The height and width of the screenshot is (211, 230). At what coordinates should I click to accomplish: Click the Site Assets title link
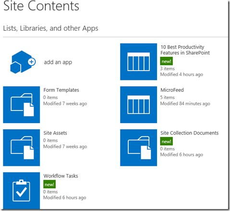[x=55, y=133]
